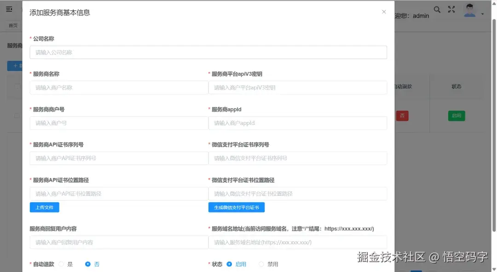Image resolution: width=497 pixels, height=272 pixels.
Task: Toggle fullscreen via the expand arrows icon
Action: (451, 9)
